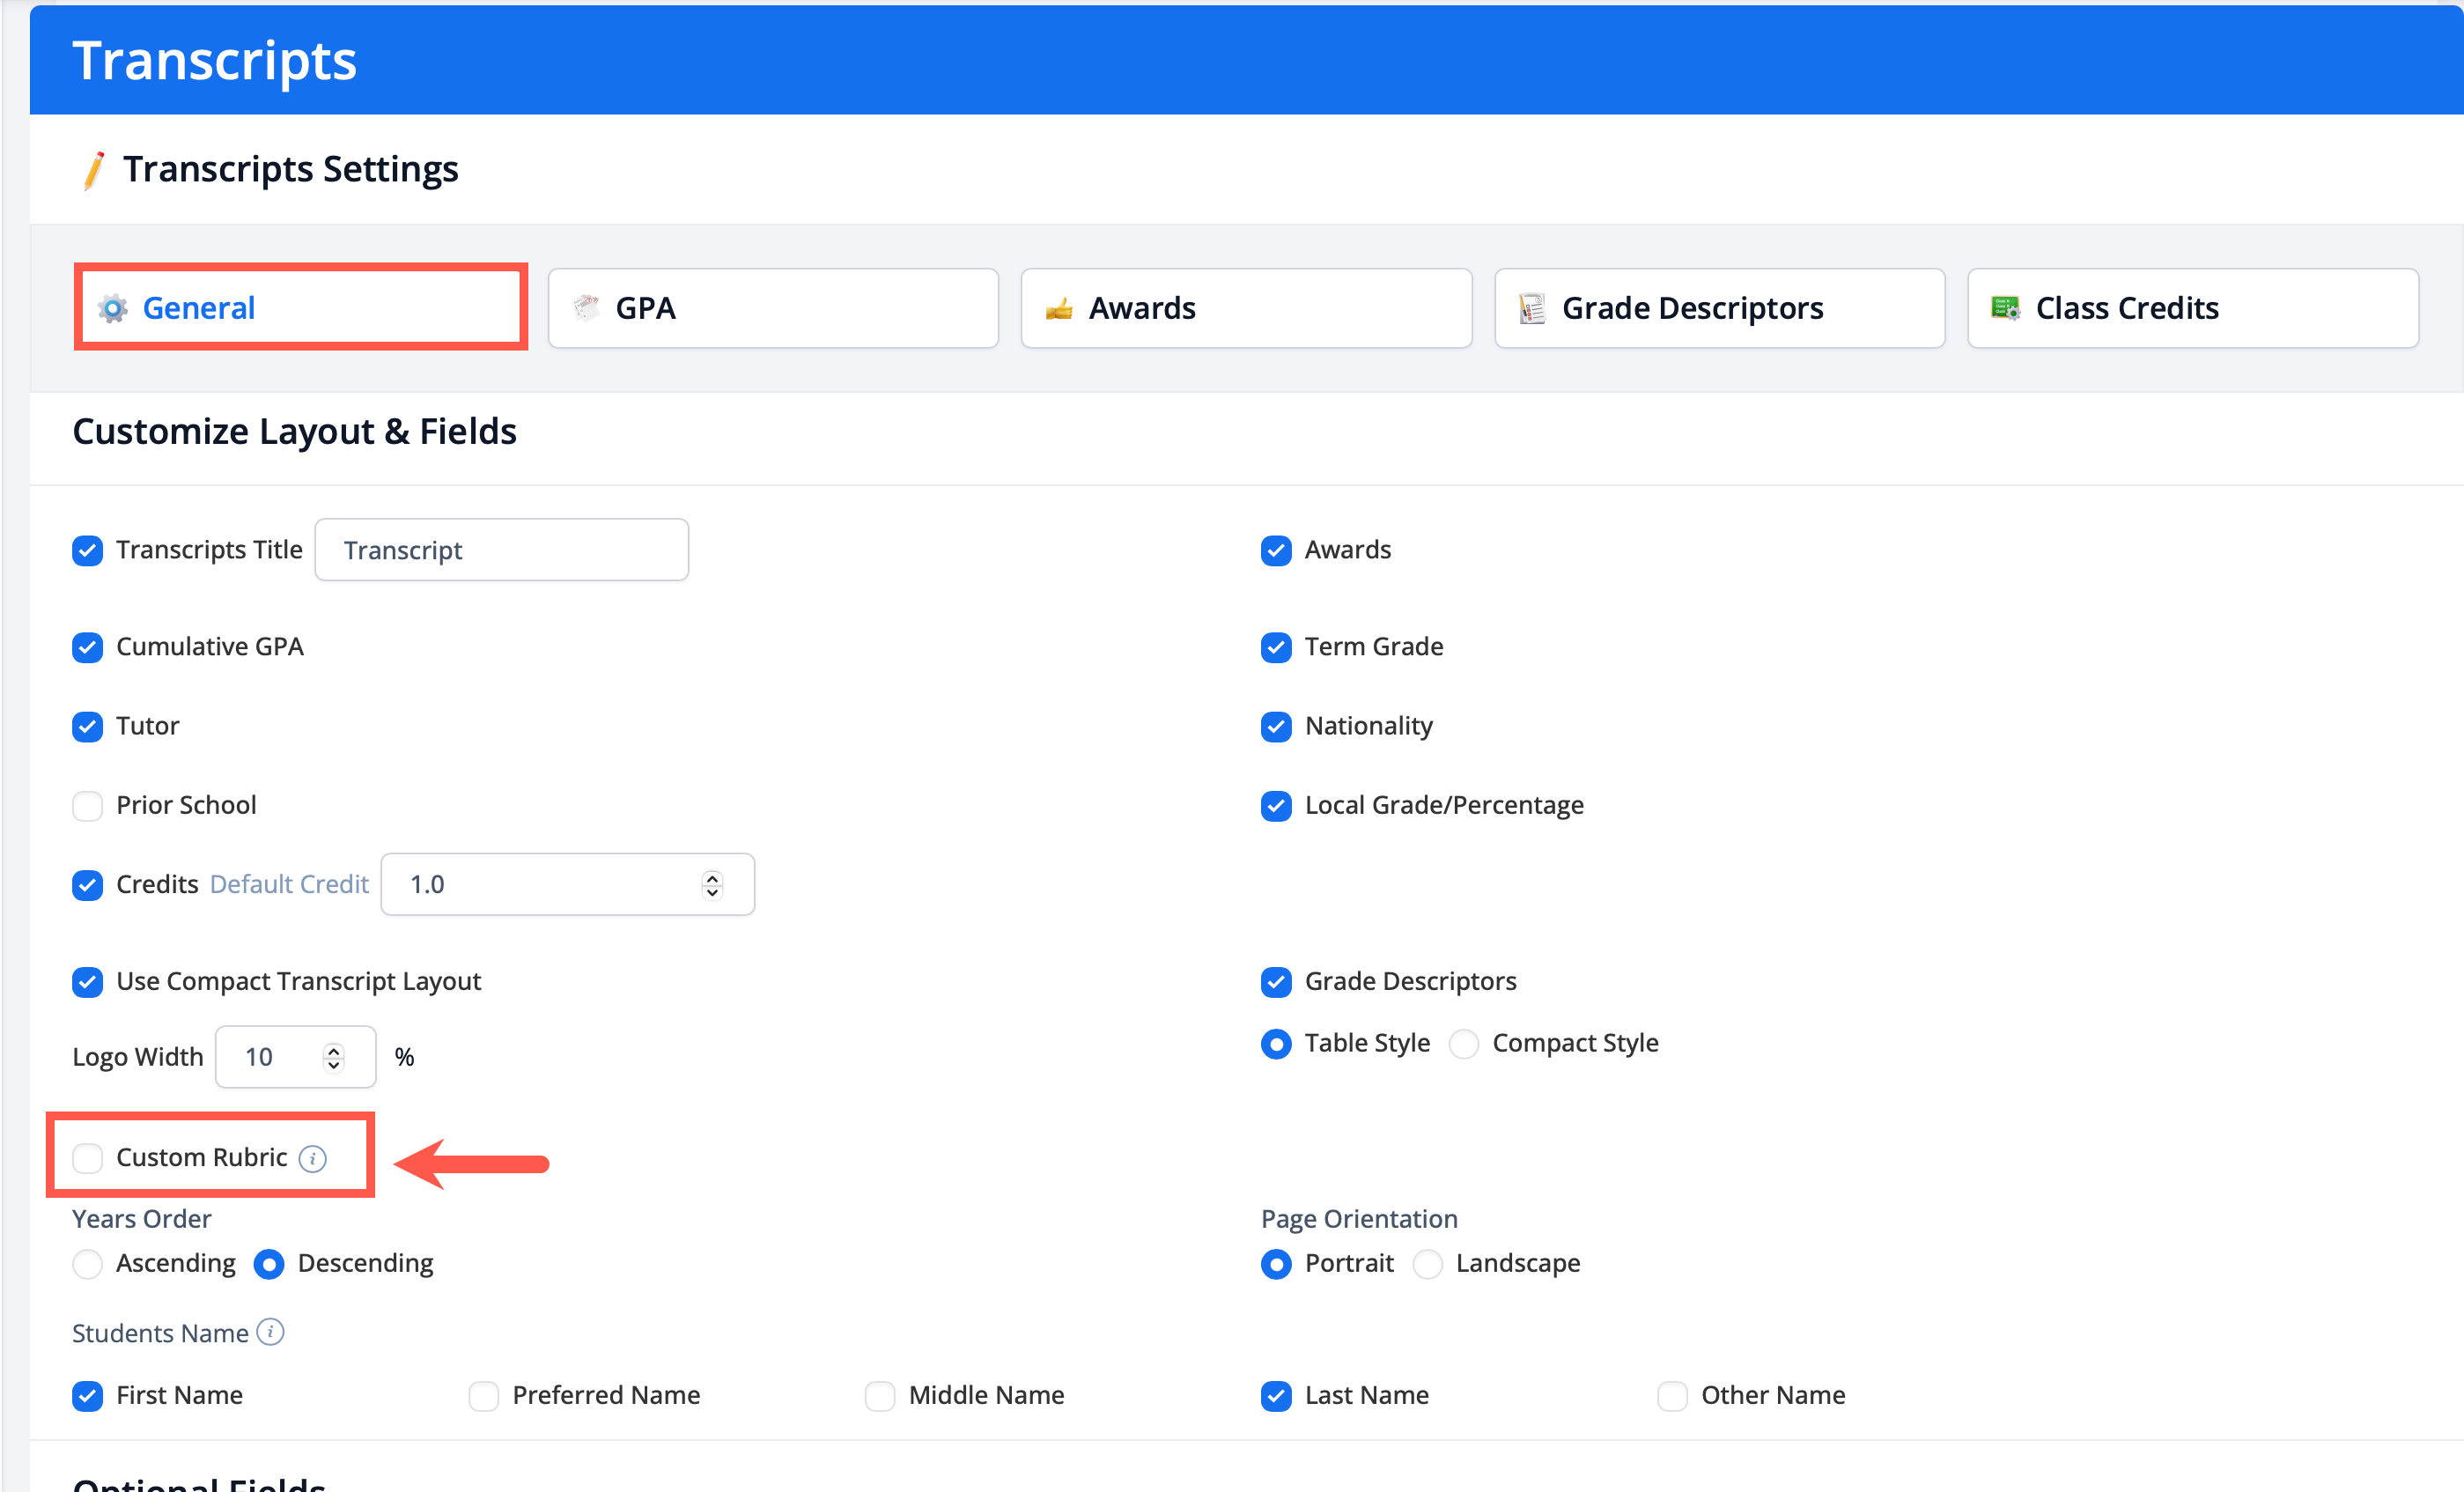
Task: Click the Students Name info icon
Action: pyautogui.click(x=270, y=1332)
